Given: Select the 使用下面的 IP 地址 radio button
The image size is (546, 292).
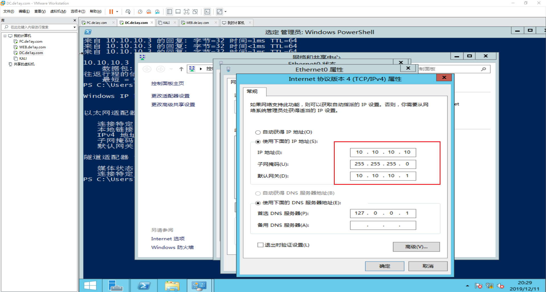Looking at the screenshot, I should (258, 142).
